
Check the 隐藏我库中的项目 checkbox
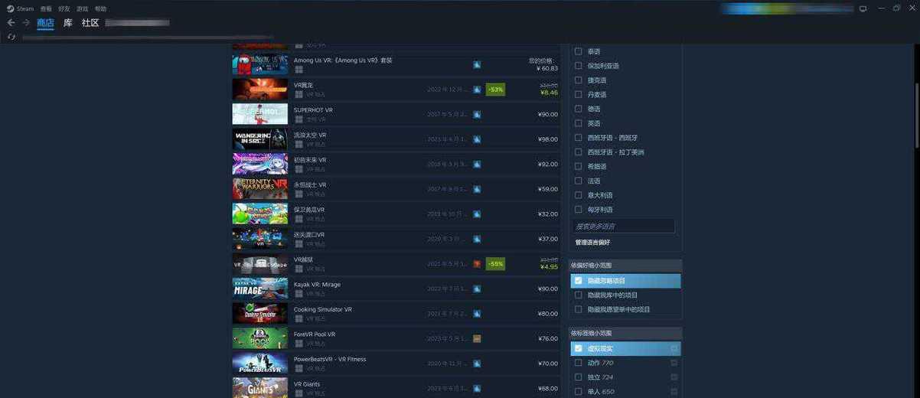tap(579, 295)
